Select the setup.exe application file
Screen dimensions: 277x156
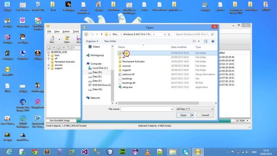click(x=127, y=87)
